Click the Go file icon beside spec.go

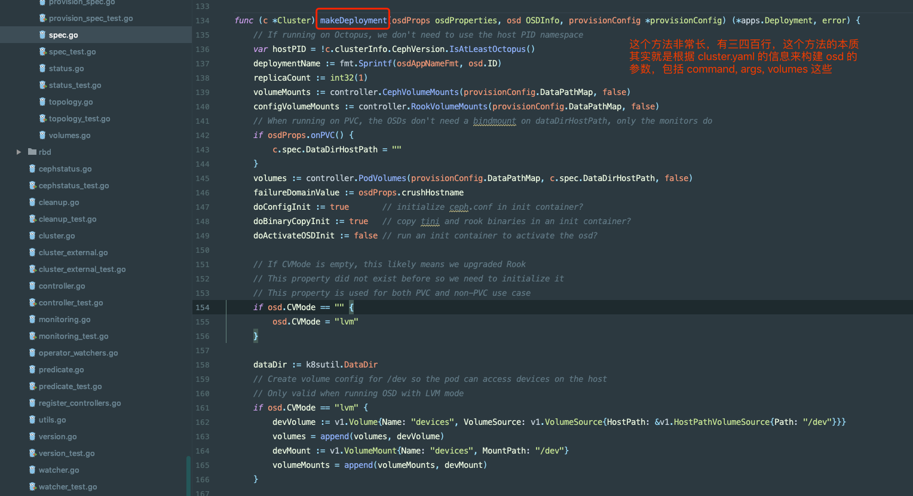(x=42, y=35)
